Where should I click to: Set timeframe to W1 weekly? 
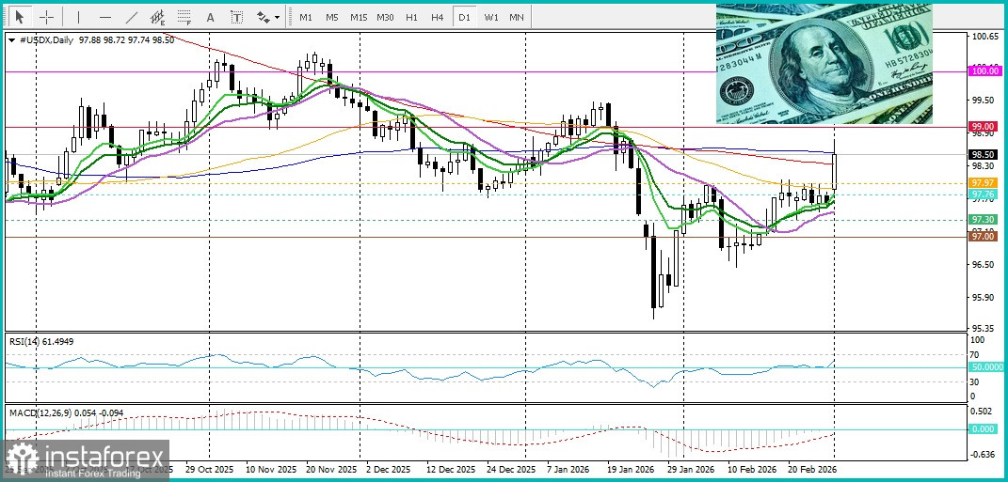(x=490, y=17)
